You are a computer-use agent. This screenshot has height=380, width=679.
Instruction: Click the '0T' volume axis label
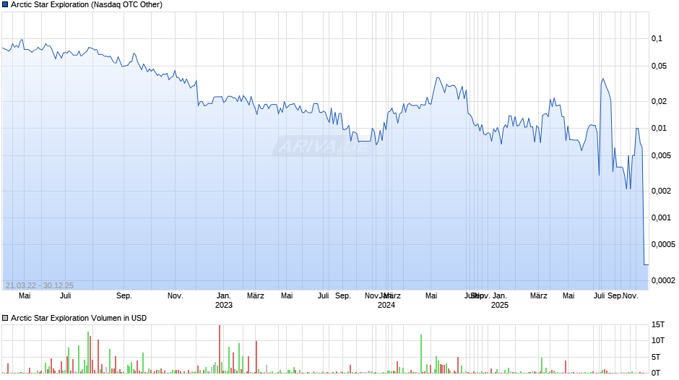[x=656, y=373]
